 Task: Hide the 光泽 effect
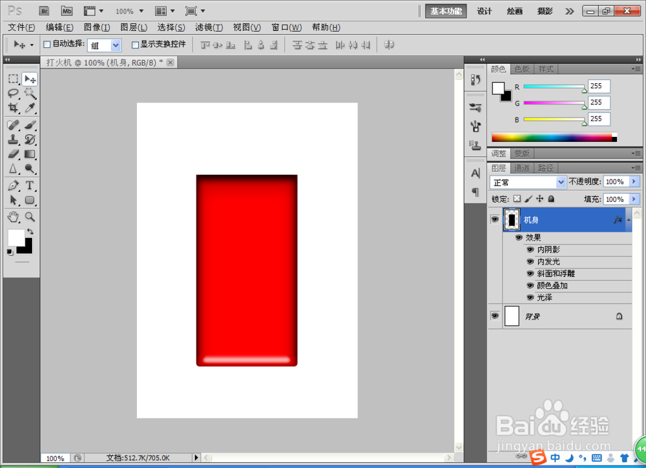pos(530,297)
